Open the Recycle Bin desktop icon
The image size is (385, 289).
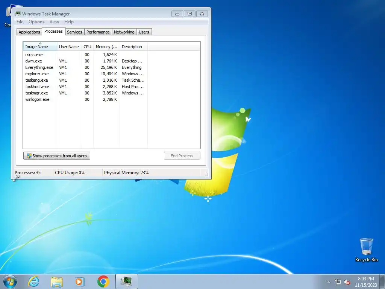click(x=366, y=250)
